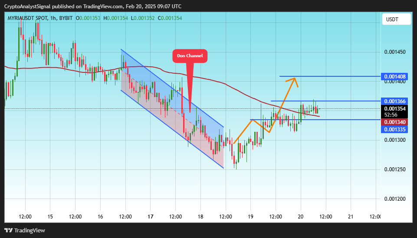The width and height of the screenshot is (417, 238).
Task: Click date 17 on time axis
Action: pyautogui.click(x=151, y=217)
